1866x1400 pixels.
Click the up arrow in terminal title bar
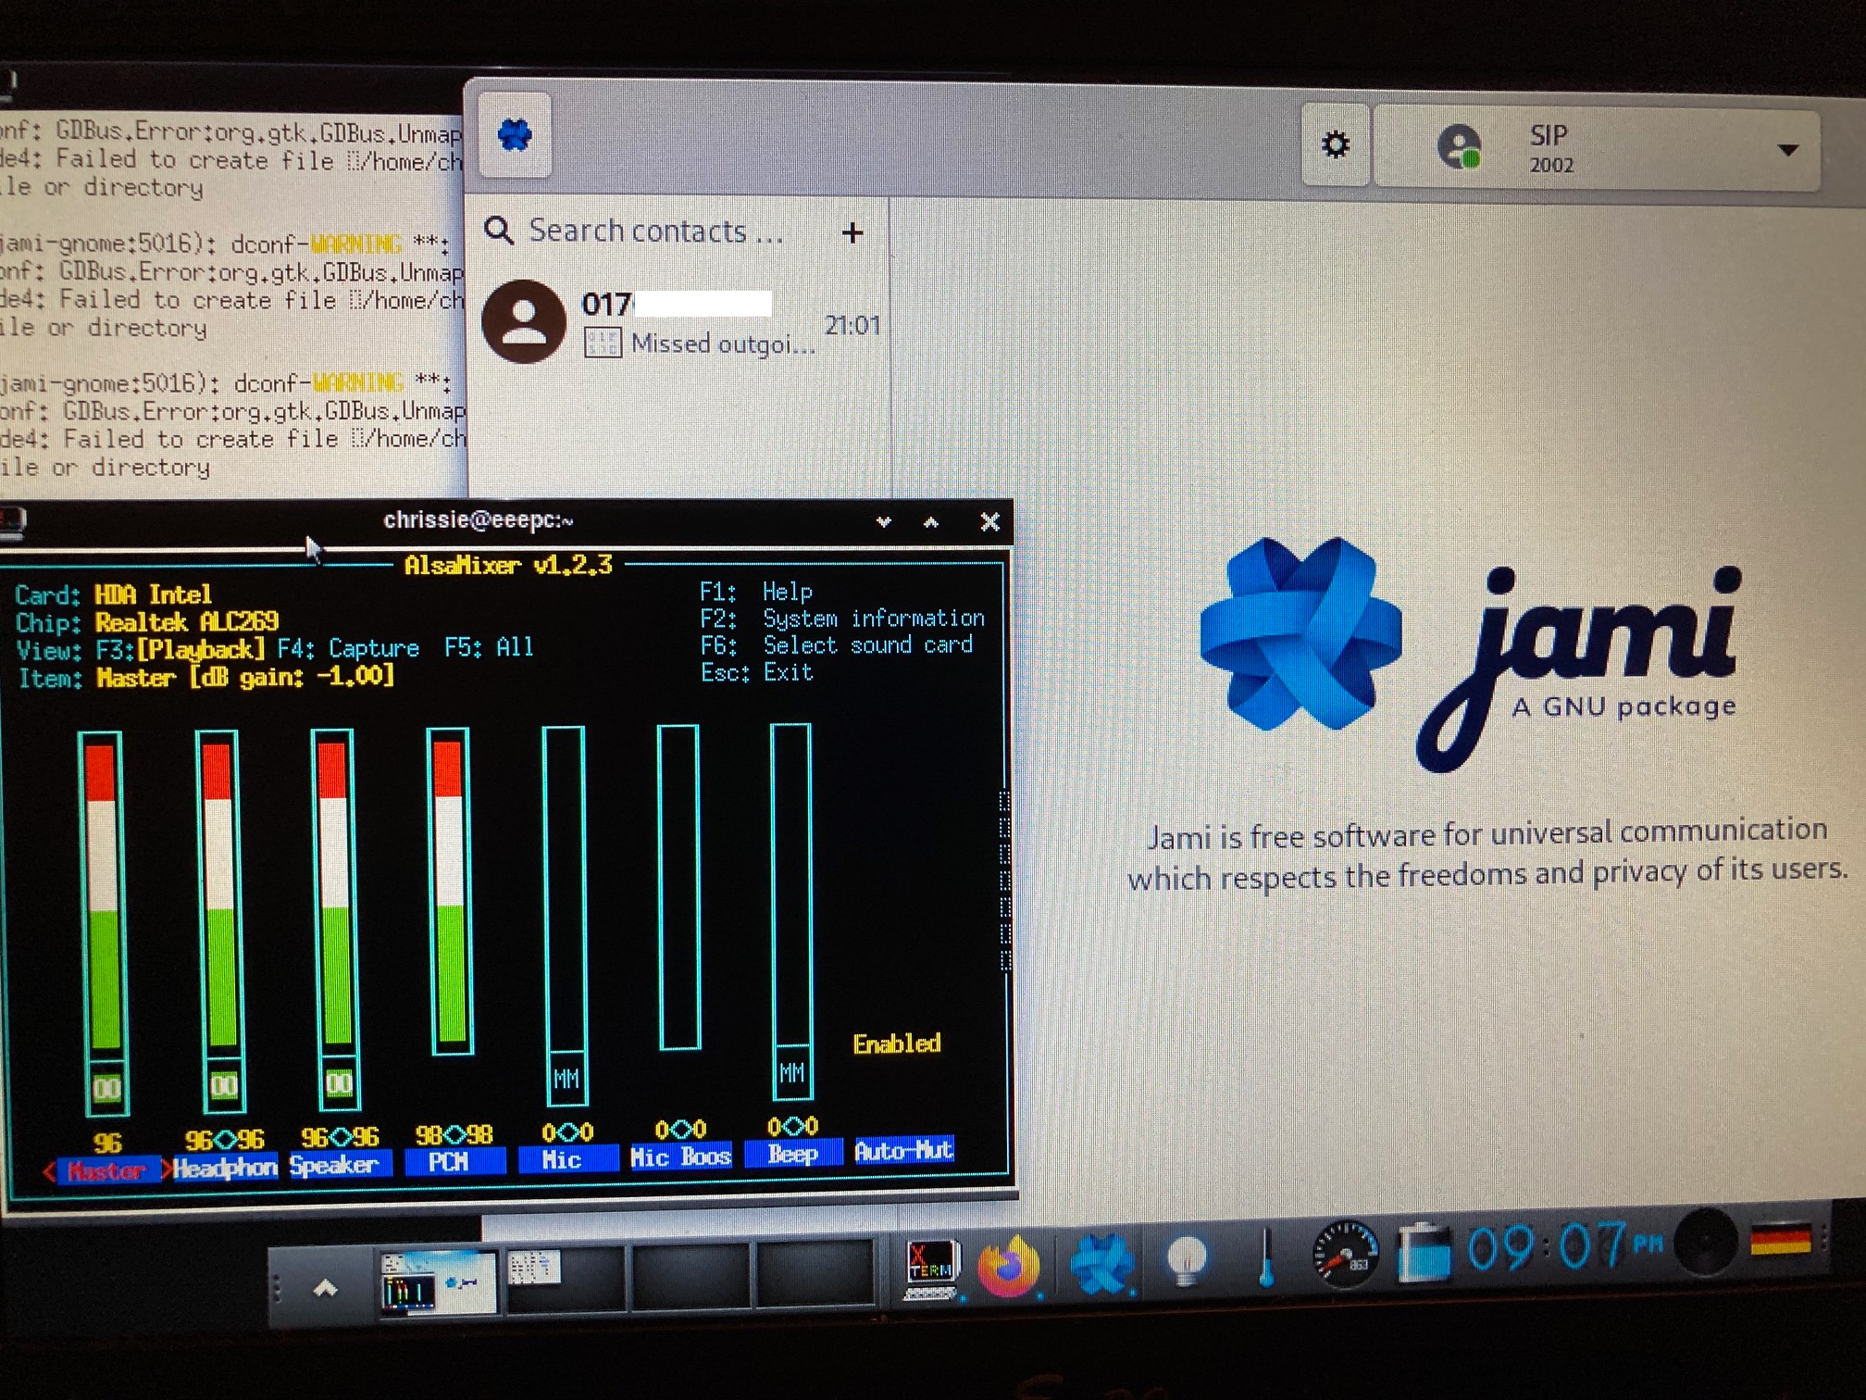931,522
